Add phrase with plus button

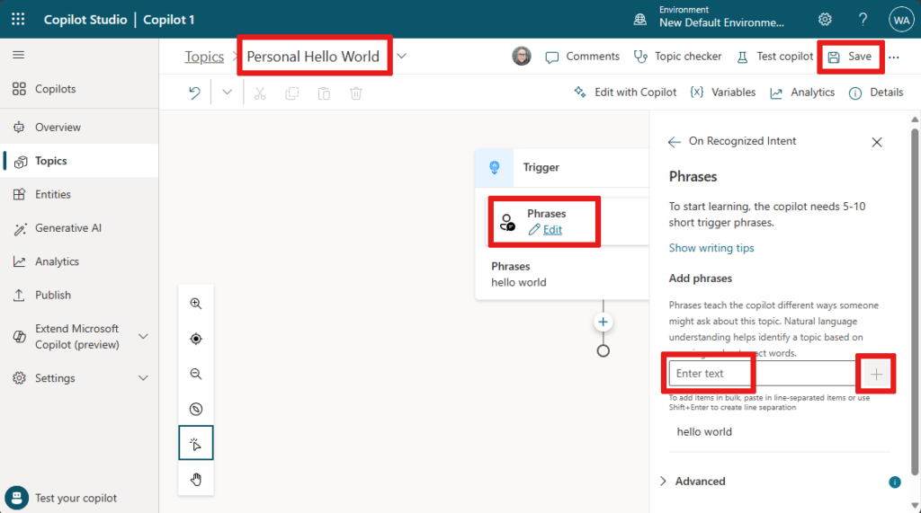coord(876,374)
